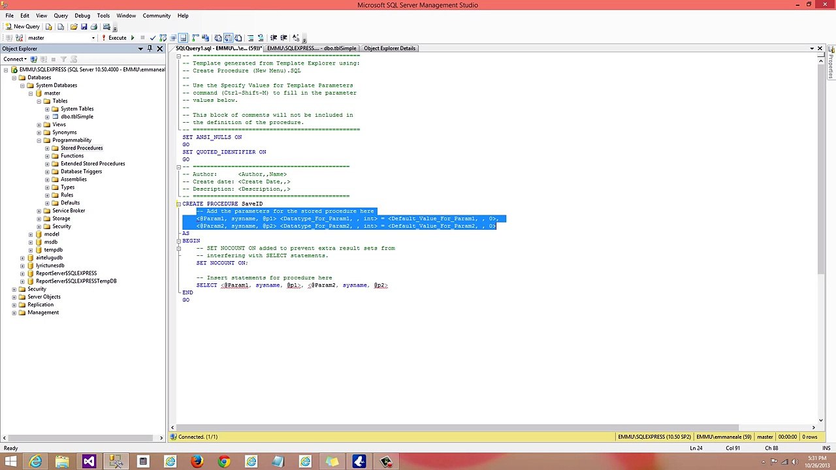Click the Uncomment Selected Lines icon
Image resolution: width=836 pixels, height=470 pixels.
(261, 38)
